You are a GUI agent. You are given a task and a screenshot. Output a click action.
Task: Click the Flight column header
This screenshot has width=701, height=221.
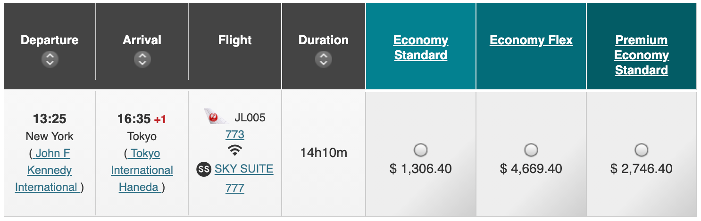[x=235, y=40]
